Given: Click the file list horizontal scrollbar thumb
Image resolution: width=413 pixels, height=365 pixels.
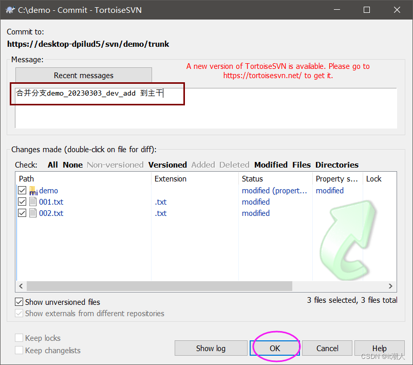Looking at the screenshot, I should pyautogui.click(x=159, y=286).
